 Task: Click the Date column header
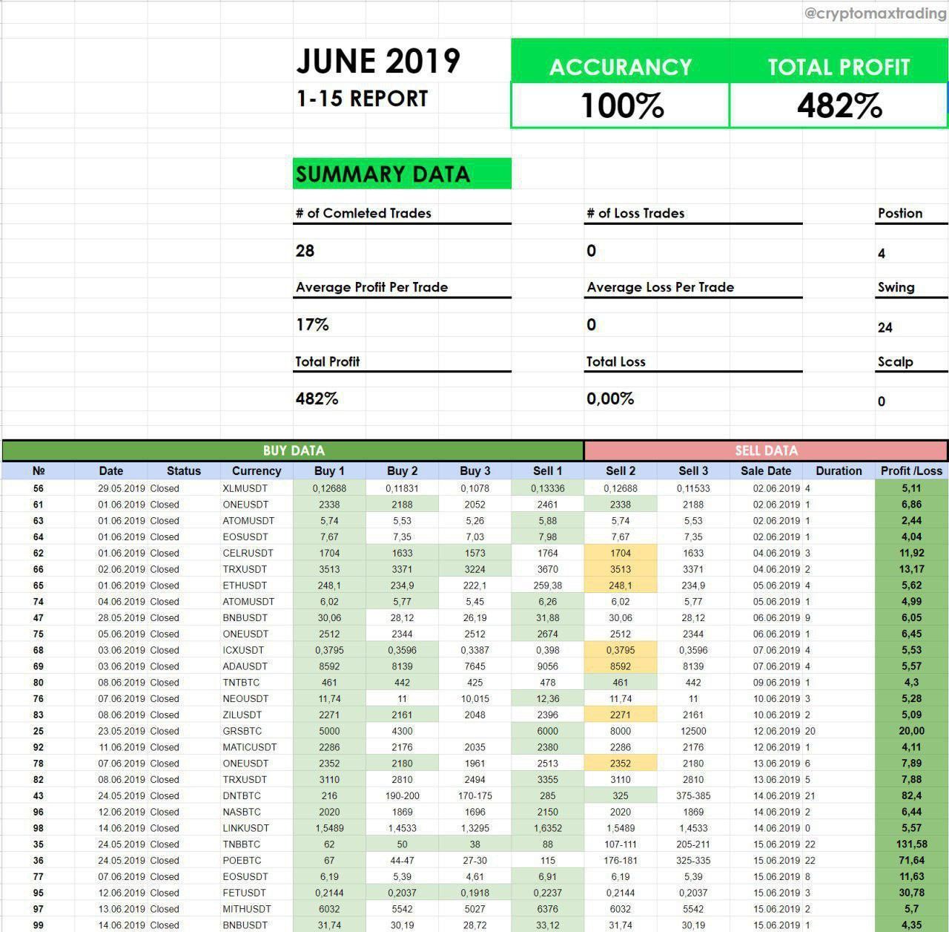[111, 470]
